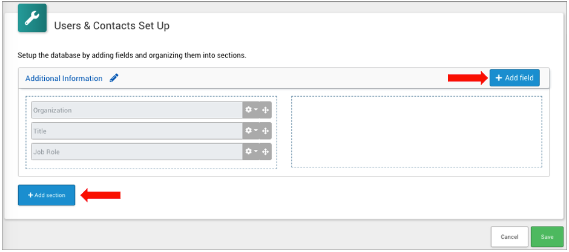Click inside the Job Role field box
Screen dimensions: 569x252
136,152
